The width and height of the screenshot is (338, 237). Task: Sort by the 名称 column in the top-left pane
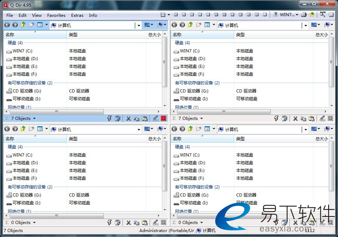pyautogui.click(x=35, y=35)
